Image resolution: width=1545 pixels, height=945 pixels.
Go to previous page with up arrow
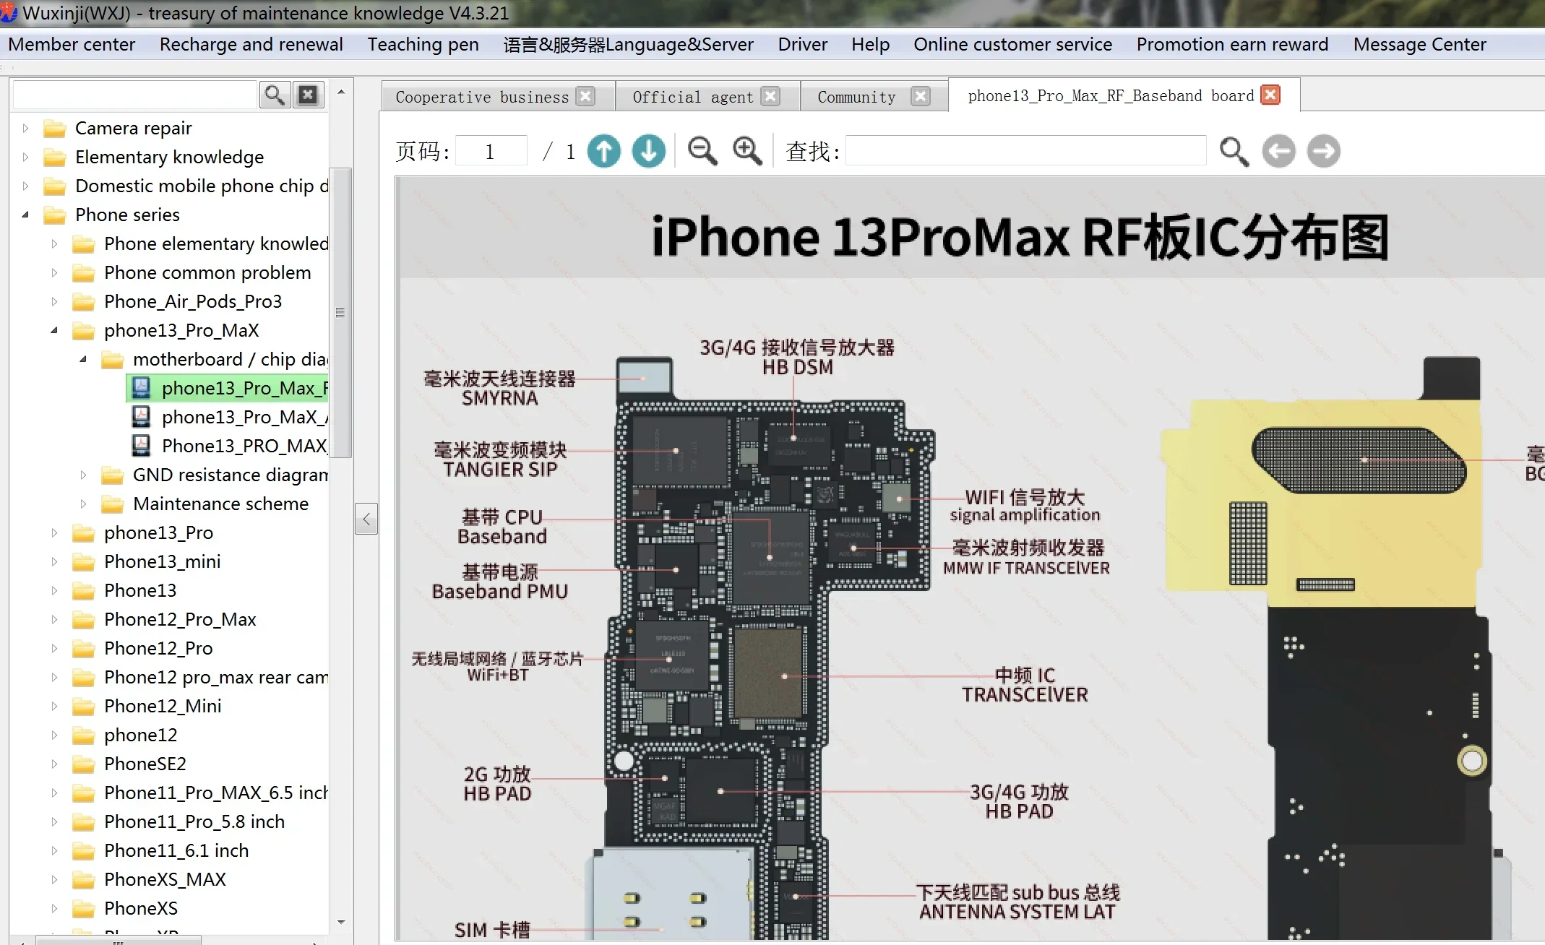click(x=604, y=151)
